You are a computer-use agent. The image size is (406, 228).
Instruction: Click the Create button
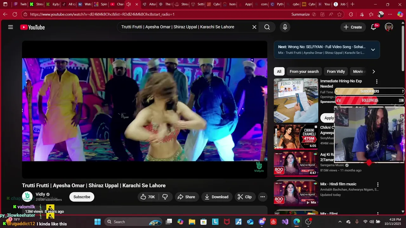(x=352, y=27)
